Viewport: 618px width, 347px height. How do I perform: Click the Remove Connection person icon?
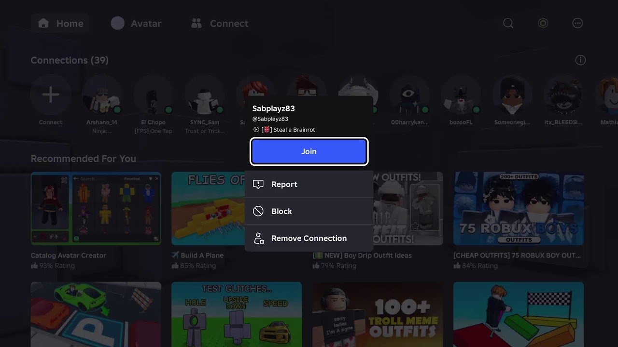(x=258, y=238)
